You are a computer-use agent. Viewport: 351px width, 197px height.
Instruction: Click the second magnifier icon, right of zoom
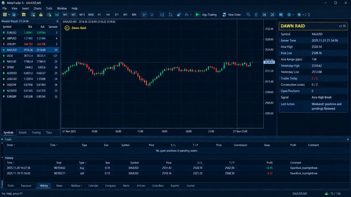(x=256, y=15)
